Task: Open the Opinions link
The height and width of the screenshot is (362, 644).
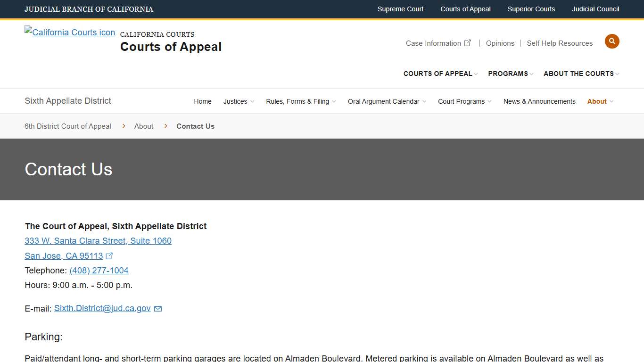Action: pos(500,43)
